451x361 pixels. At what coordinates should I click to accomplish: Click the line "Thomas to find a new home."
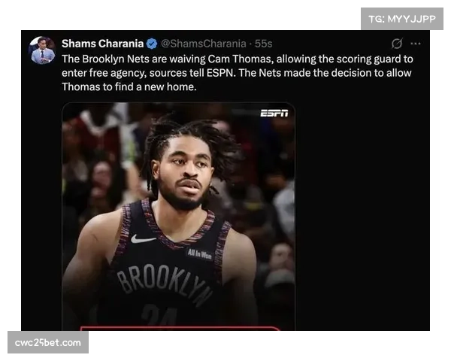click(x=129, y=86)
